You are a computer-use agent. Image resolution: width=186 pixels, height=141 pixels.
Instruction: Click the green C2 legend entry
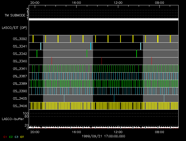(x=11, y=137)
